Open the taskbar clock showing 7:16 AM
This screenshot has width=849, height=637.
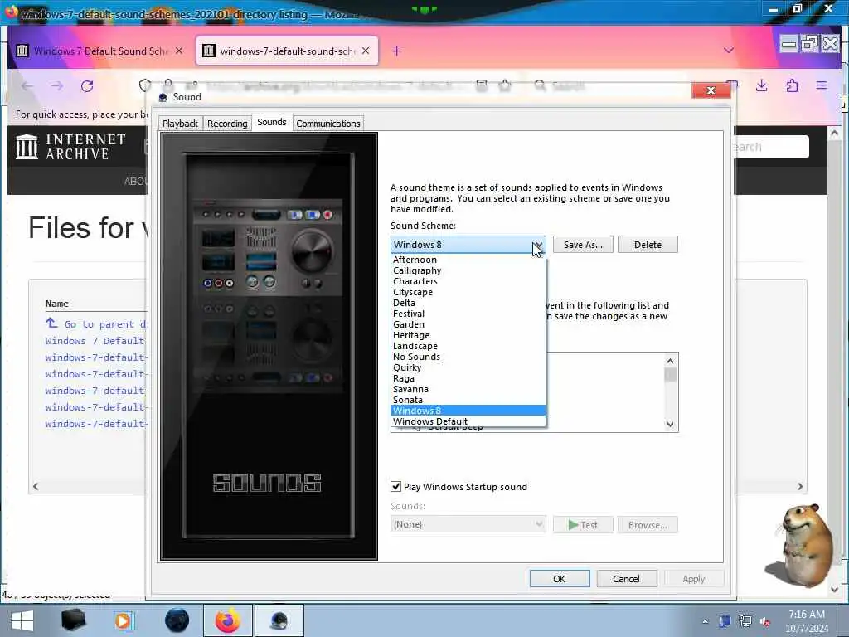coord(806,621)
